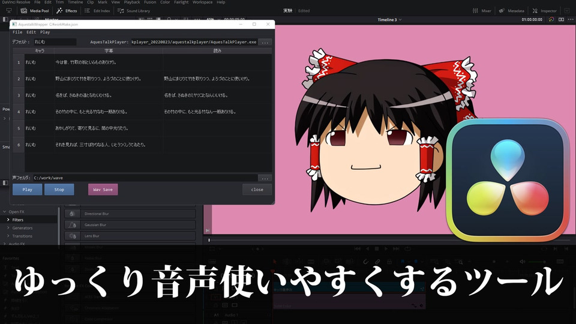Open Edit menu in AquestalkWrapper window
The image size is (576, 324).
(31, 32)
